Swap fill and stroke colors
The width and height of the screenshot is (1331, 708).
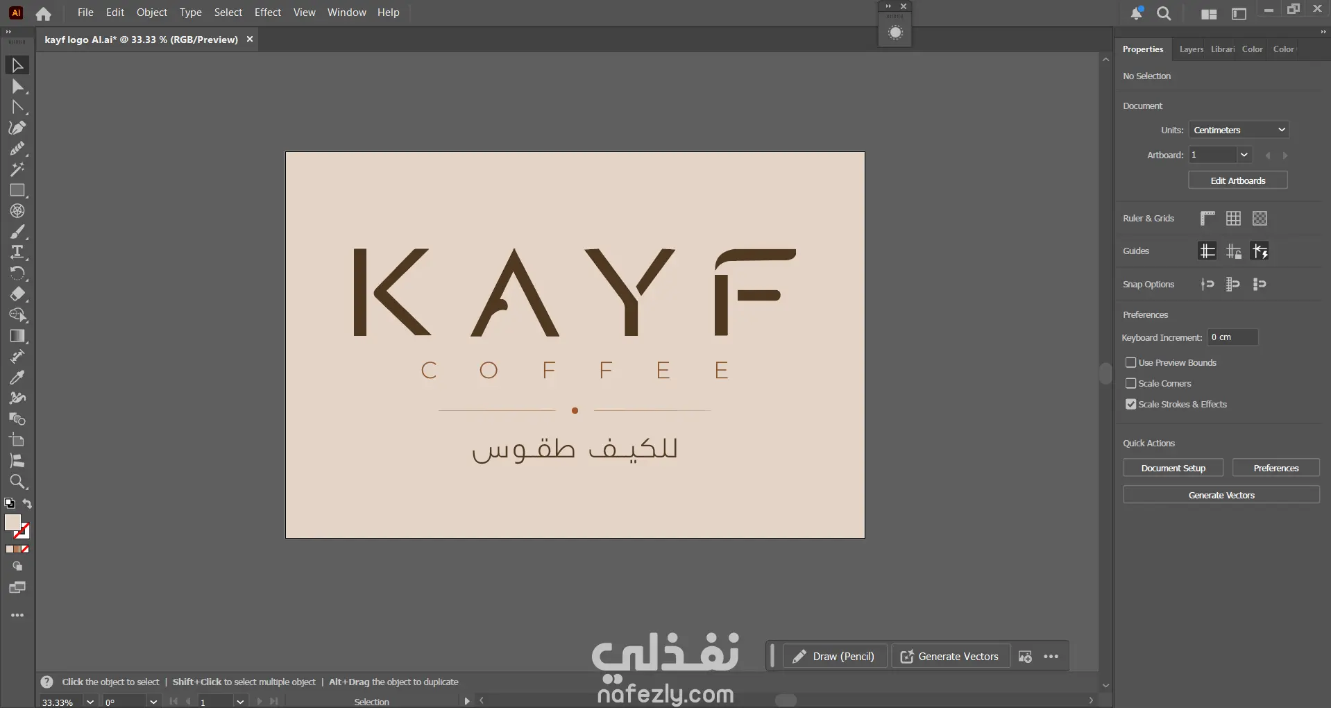pyautogui.click(x=27, y=504)
